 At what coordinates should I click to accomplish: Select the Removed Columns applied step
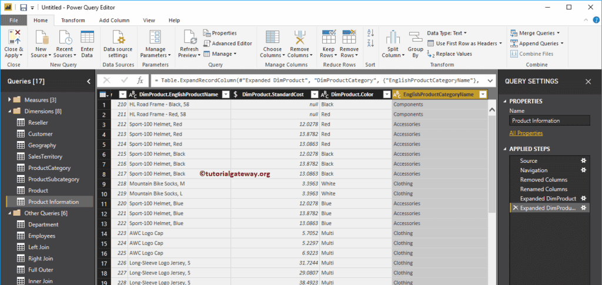coord(543,180)
